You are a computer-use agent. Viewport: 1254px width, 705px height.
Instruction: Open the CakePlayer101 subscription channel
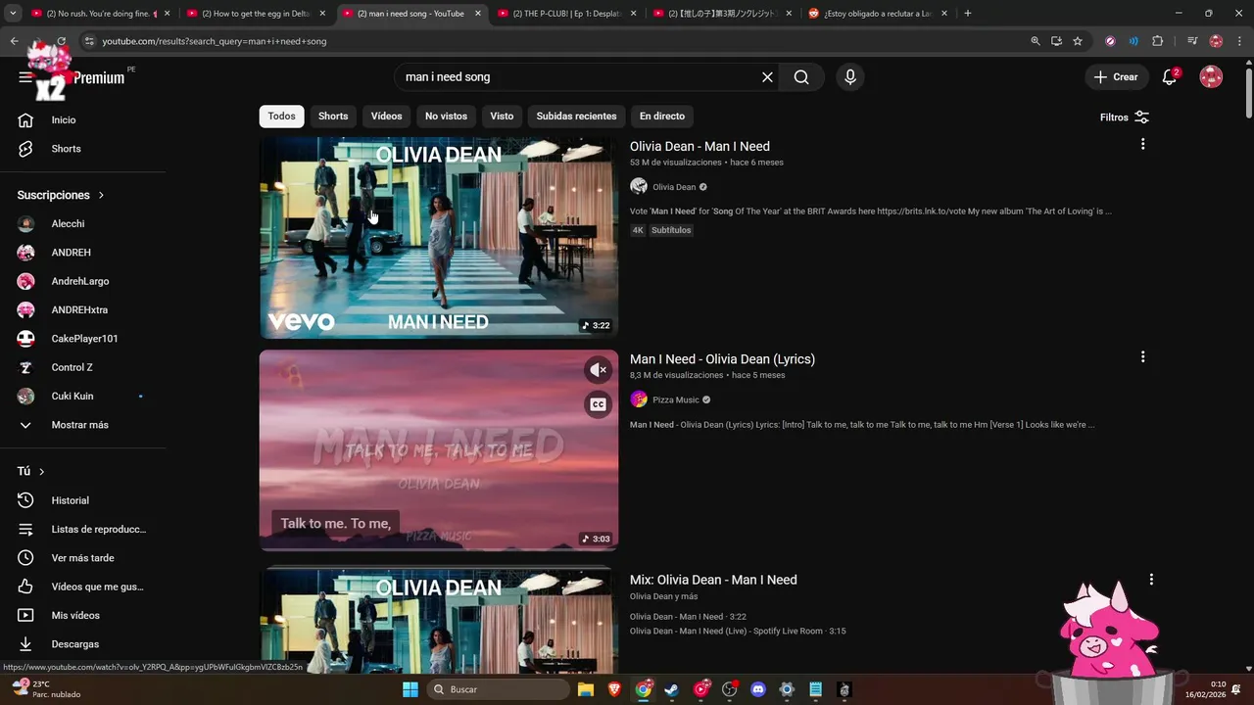(83, 339)
